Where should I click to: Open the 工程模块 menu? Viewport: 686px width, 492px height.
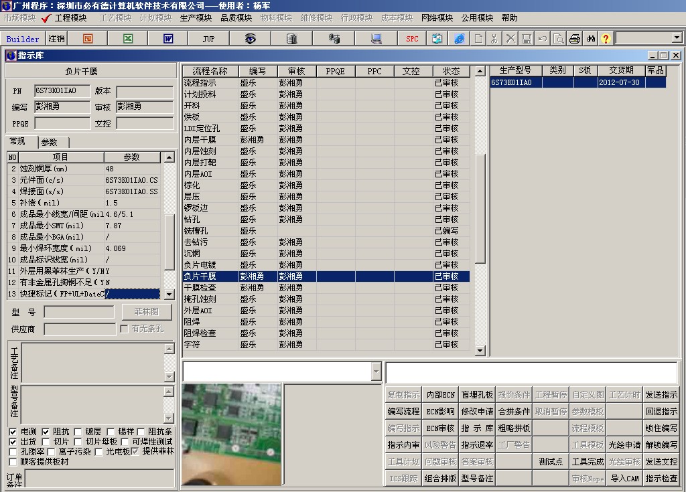point(70,18)
